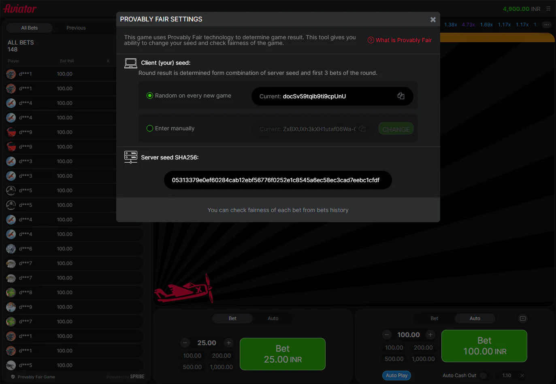Close the Provably Fair Settings dialog
This screenshot has width=556, height=384.
432,19
